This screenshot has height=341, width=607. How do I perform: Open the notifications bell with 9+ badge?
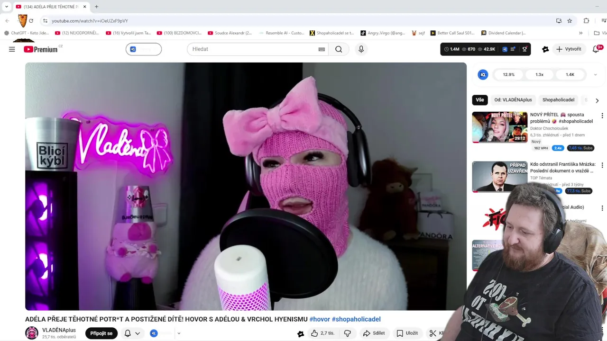[596, 49]
